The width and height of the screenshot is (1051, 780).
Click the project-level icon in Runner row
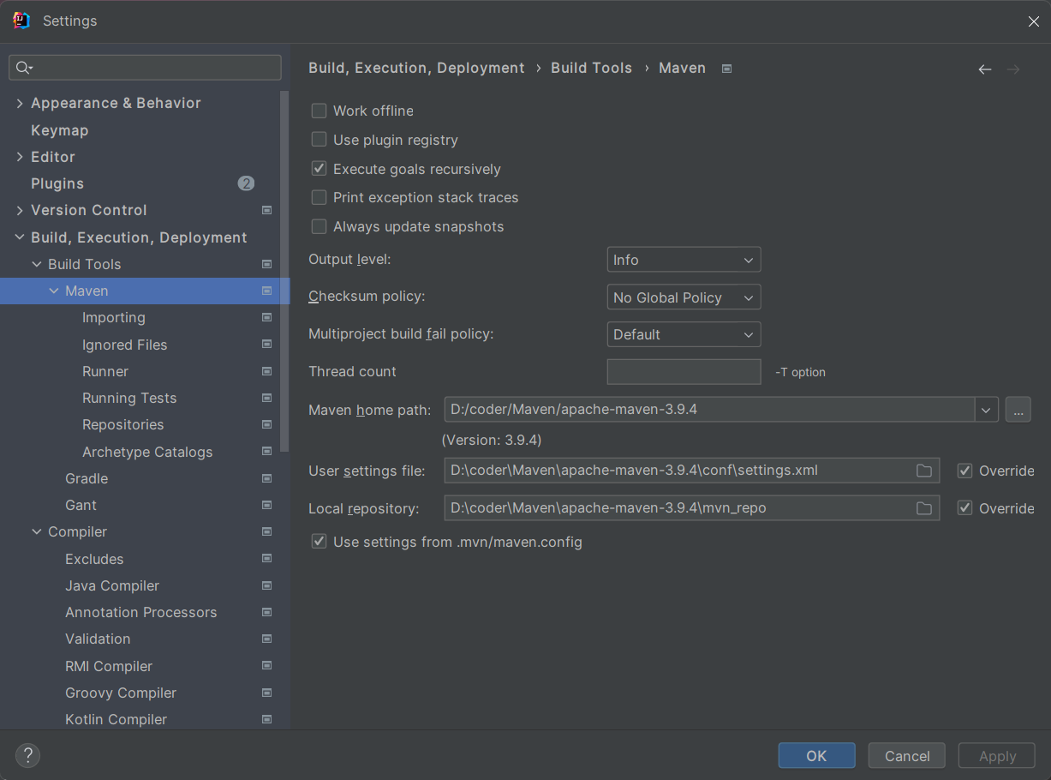tap(266, 371)
